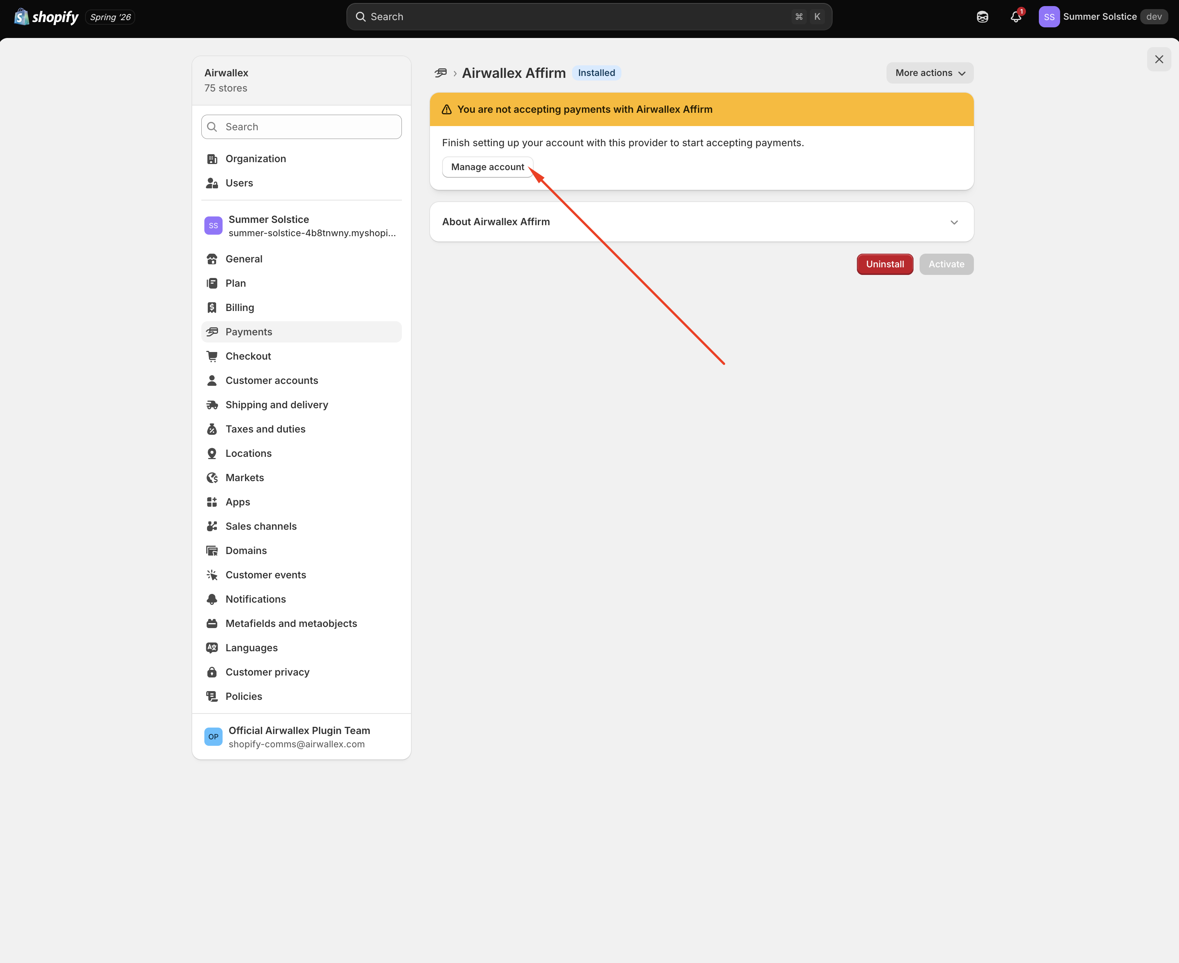1179x963 pixels.
Task: Select the Summer Solstice store entry
Action: point(301,226)
